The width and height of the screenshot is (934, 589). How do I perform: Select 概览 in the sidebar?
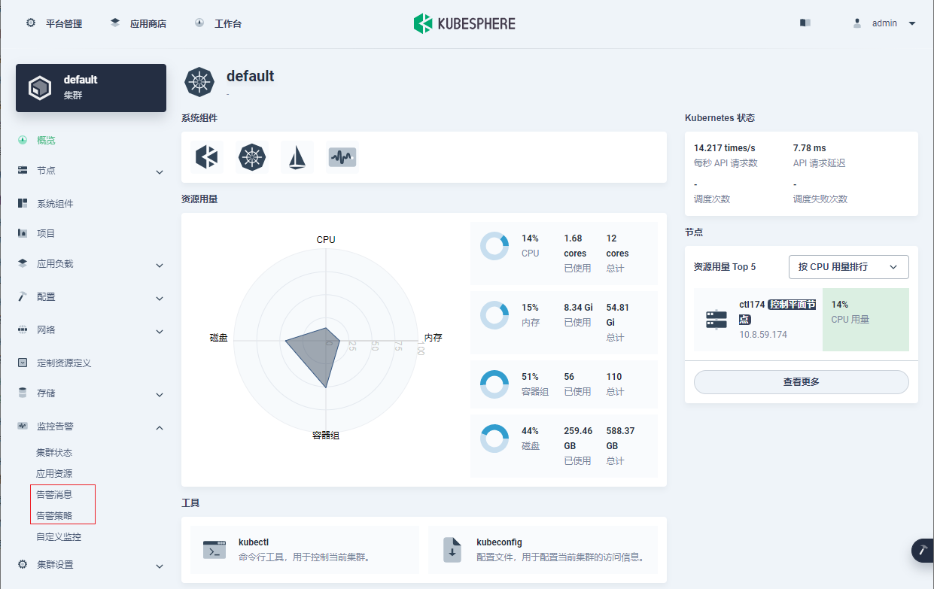(46, 141)
